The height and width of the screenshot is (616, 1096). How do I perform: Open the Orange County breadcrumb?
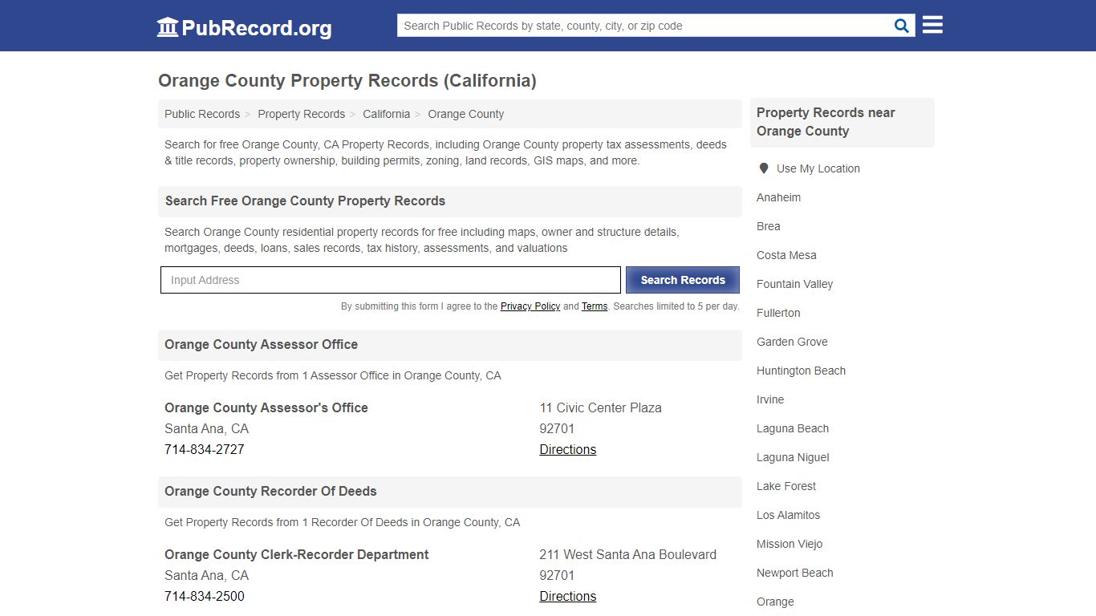466,114
